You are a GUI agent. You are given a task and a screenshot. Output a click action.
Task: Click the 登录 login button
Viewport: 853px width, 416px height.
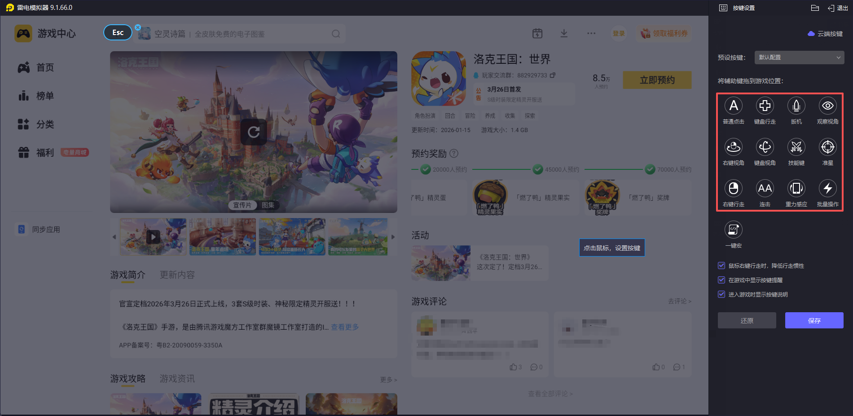(x=619, y=33)
